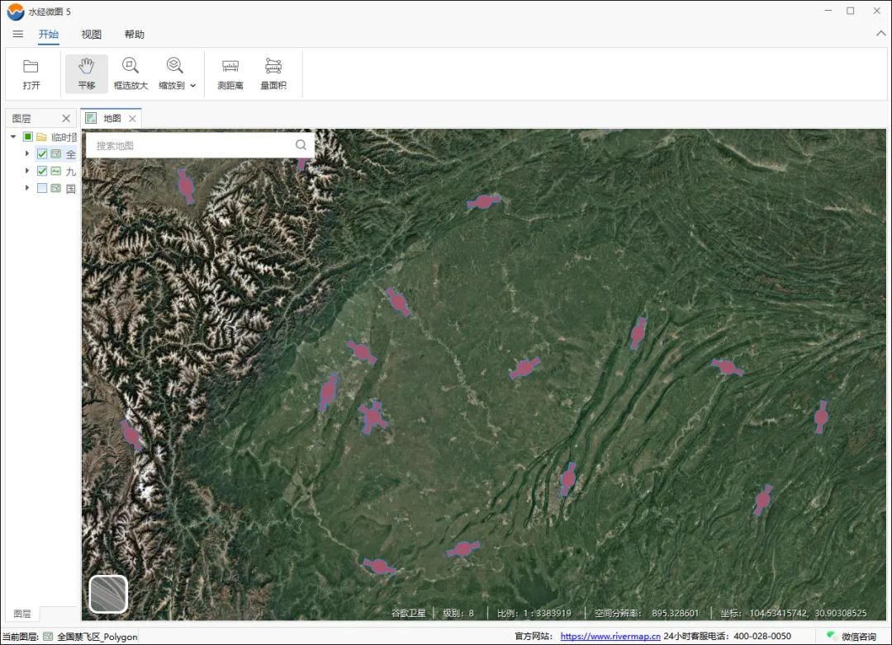Viewport: 892px width, 645px height.
Task: Uncheck the 全 layer visibility checkbox
Action: click(x=42, y=153)
